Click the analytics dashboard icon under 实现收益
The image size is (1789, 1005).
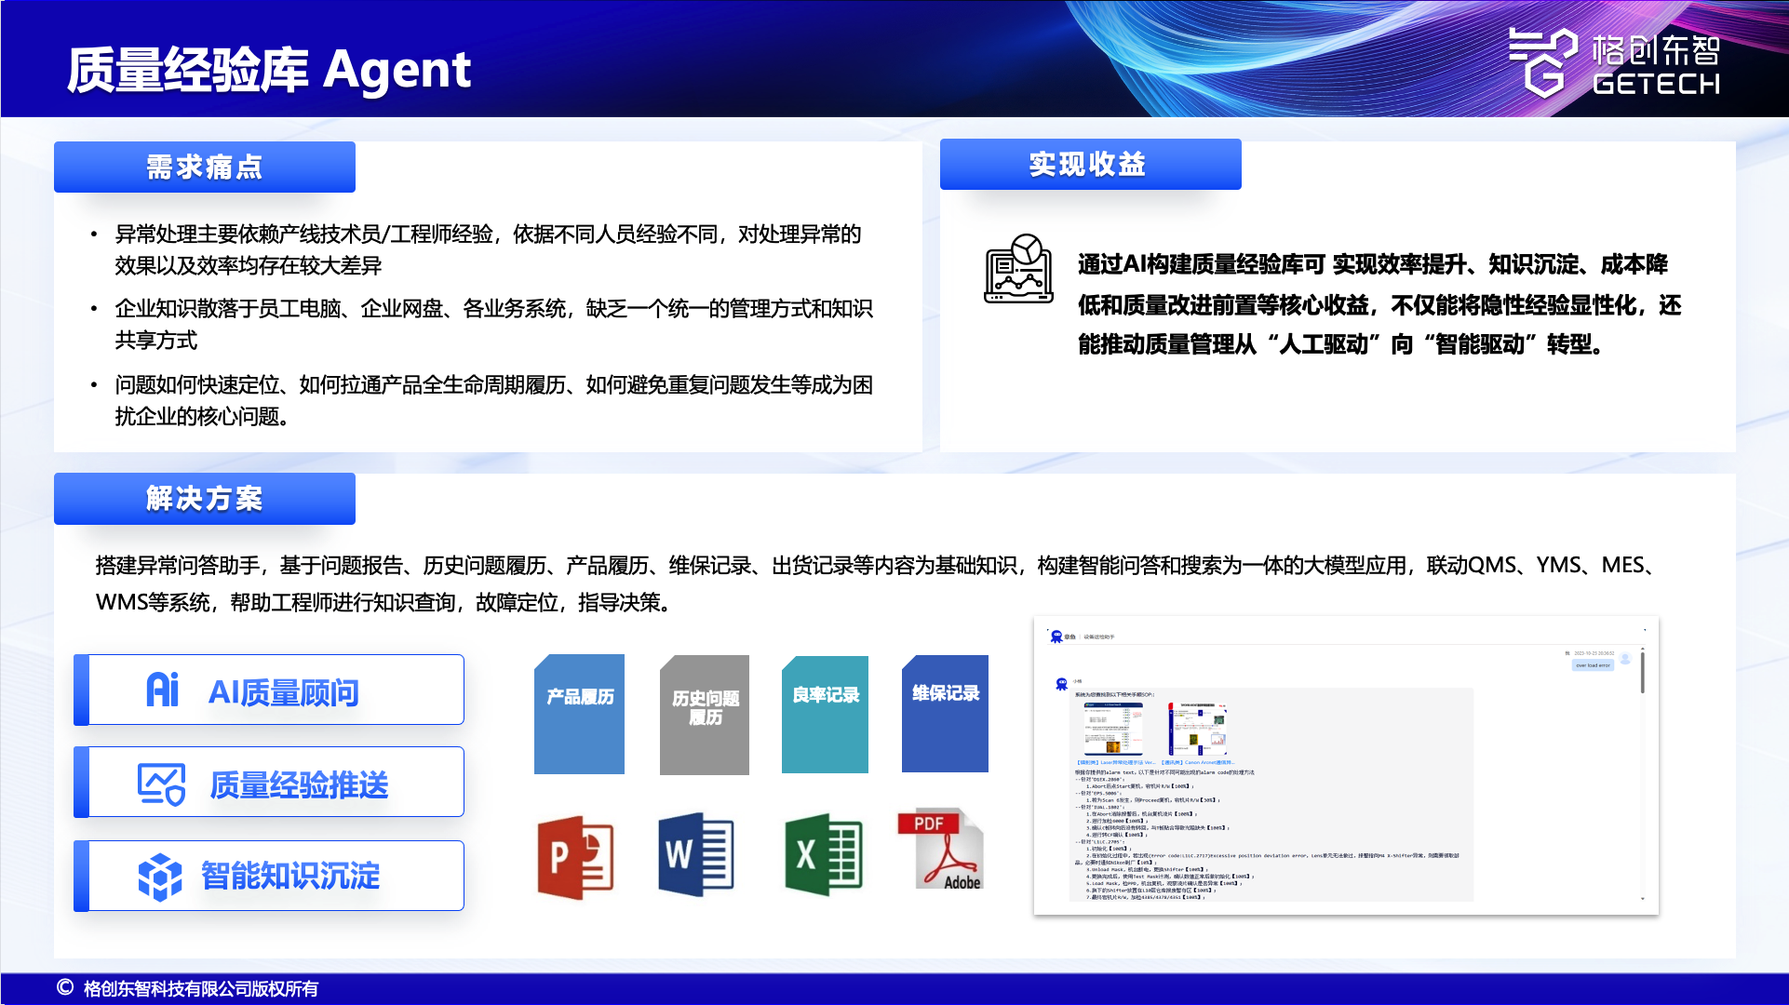1018,268
